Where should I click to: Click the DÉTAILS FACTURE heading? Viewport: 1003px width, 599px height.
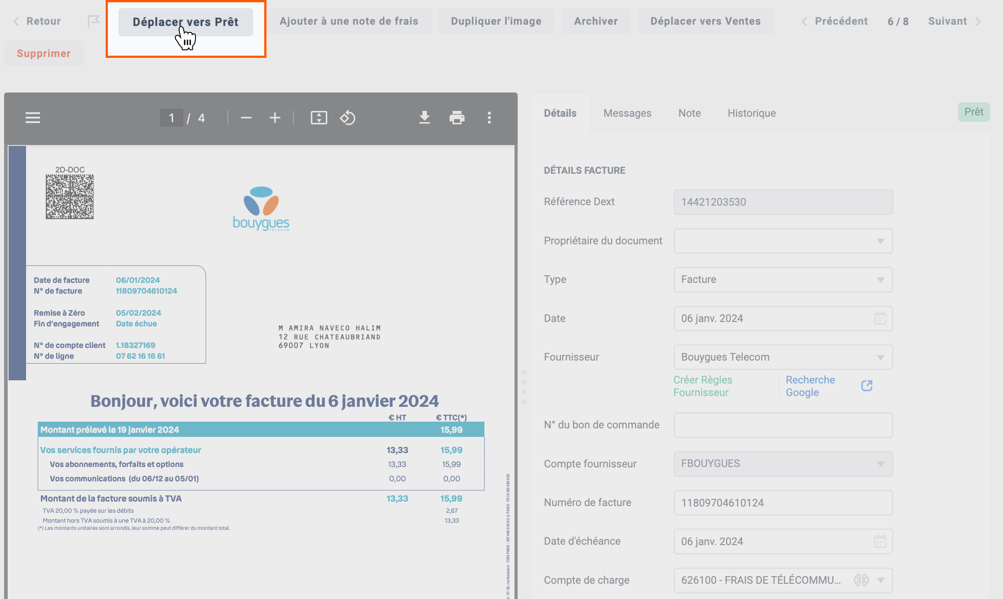click(x=584, y=171)
